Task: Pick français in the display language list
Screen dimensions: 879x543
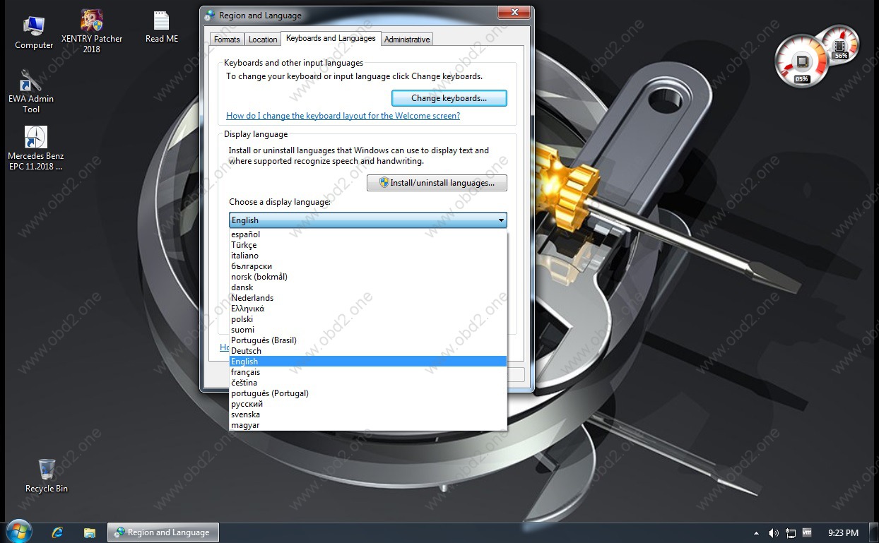Action: click(245, 372)
